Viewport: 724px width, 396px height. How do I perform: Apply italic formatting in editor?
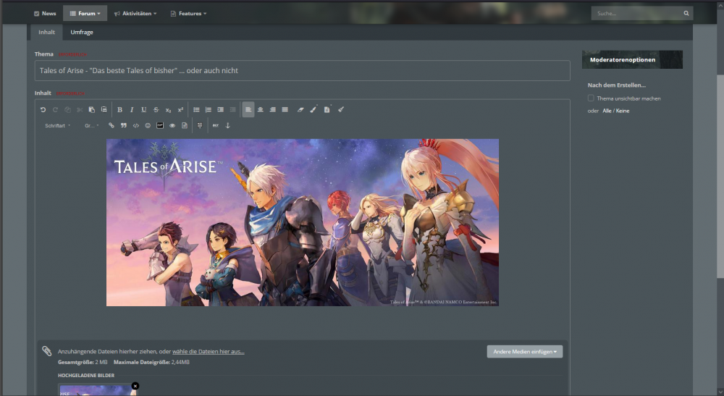point(132,109)
